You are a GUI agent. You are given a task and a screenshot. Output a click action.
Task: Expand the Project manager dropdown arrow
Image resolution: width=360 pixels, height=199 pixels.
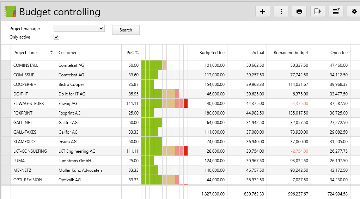tap(101, 29)
